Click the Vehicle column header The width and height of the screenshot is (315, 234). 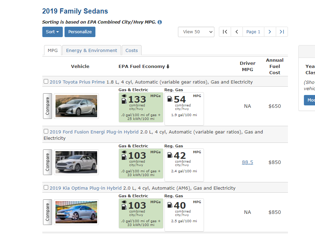(80, 67)
